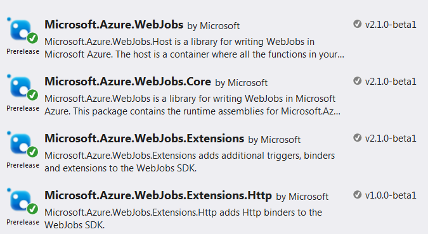Click the Prerelease label under WebJobs.Extensions.Http icon
This screenshot has width=428, height=234.
(23, 222)
